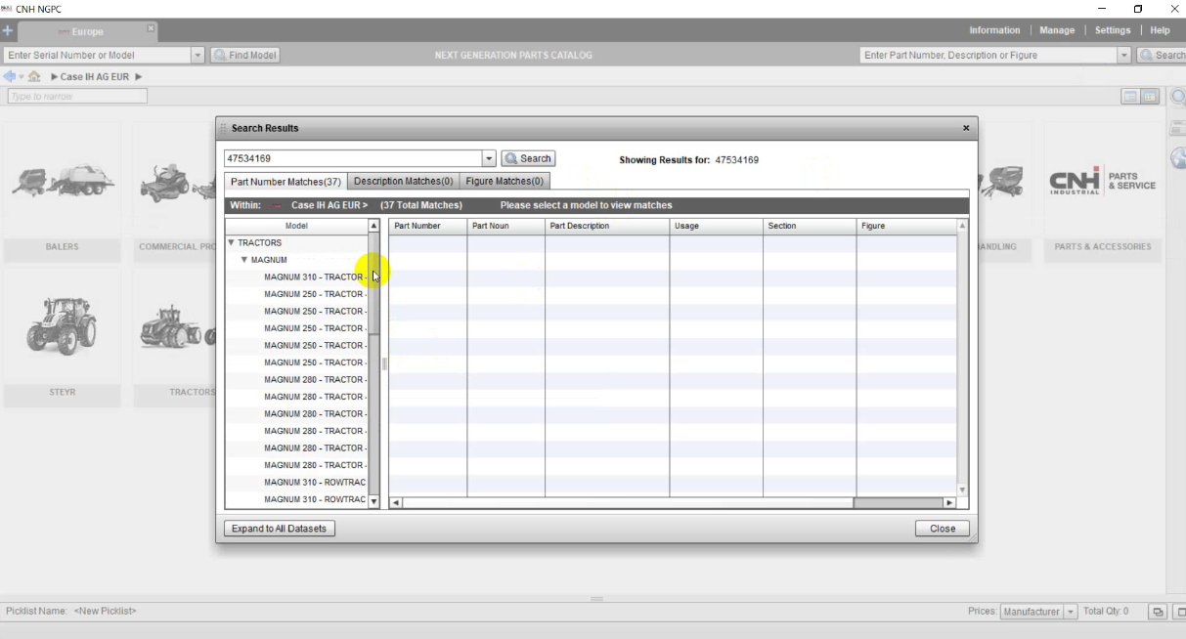The width and height of the screenshot is (1186, 639).
Task: Click the model list scroll-down arrow
Action: [373, 501]
